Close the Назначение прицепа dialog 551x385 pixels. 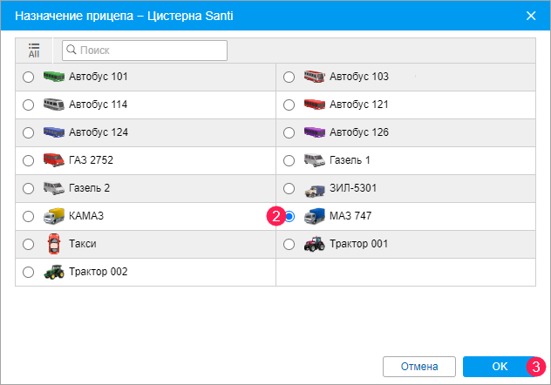pyautogui.click(x=531, y=16)
